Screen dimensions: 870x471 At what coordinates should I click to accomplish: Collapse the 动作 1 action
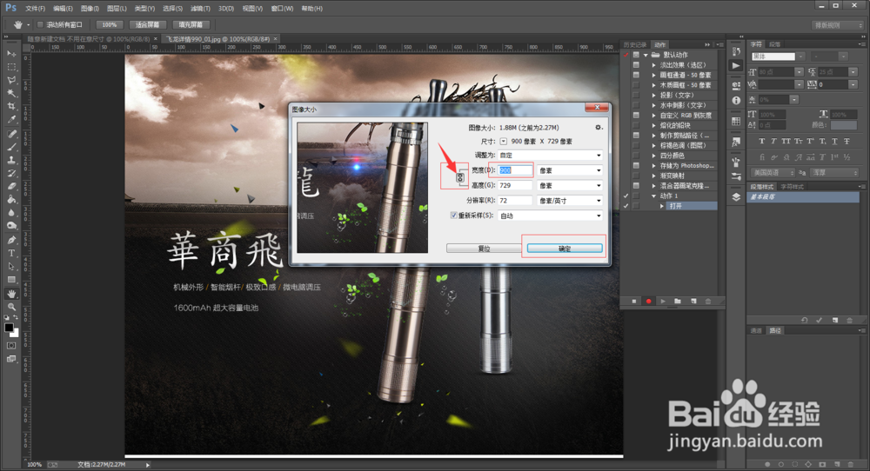coord(653,196)
